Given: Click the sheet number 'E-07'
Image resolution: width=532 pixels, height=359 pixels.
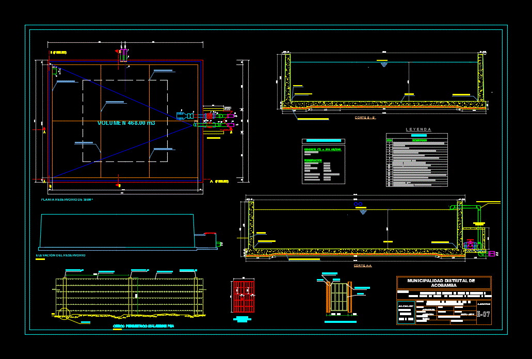Looking at the screenshot, I should [x=483, y=314].
